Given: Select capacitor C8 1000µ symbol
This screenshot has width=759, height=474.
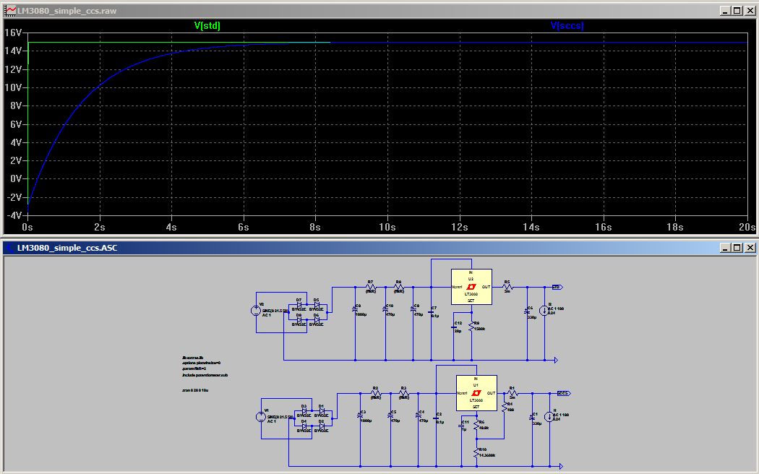Looking at the screenshot, I should click(356, 310).
